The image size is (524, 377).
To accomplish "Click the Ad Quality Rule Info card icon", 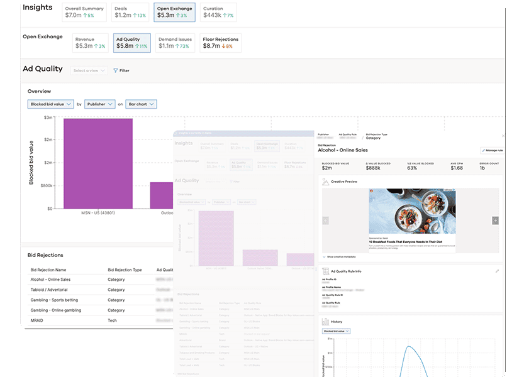I will click(x=325, y=271).
